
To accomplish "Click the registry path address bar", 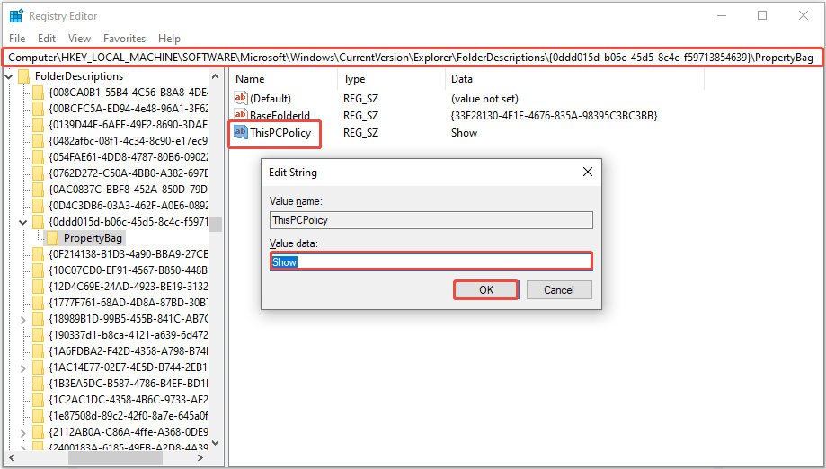I will (411, 58).
